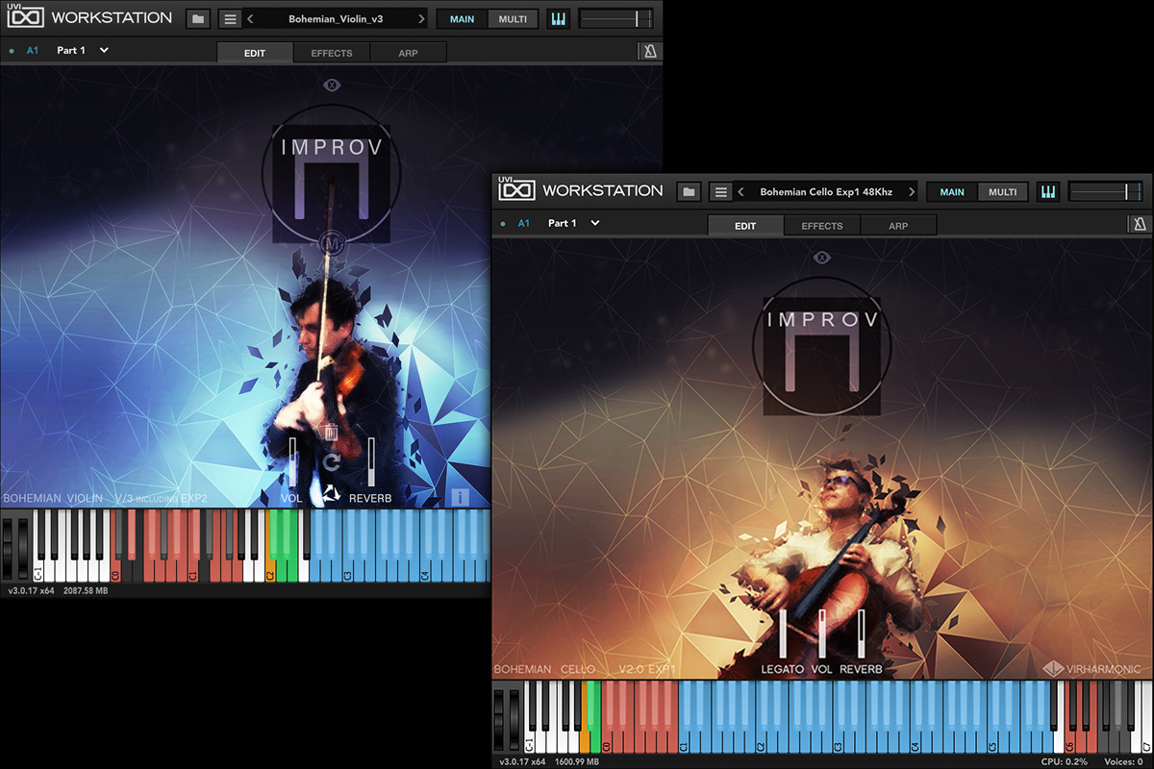Click the circular refresh arrow in the Violin window

331,462
